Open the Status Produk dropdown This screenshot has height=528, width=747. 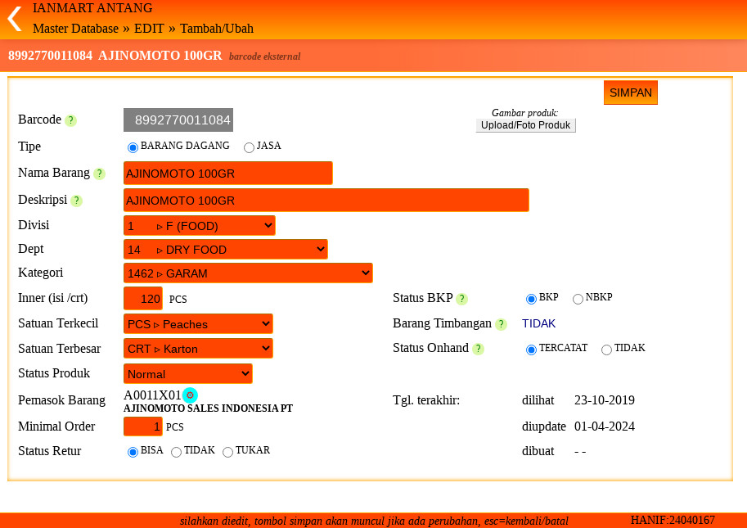tap(187, 374)
